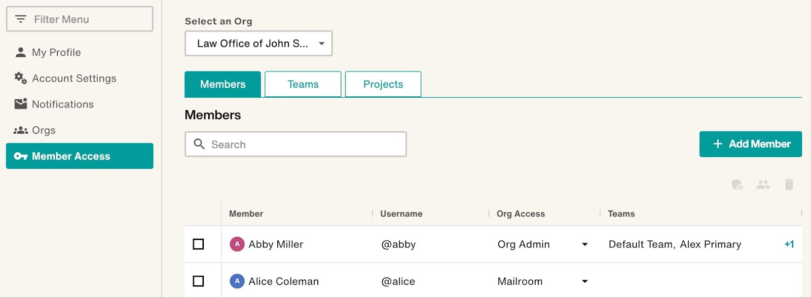This screenshot has height=298, width=811.
Task: Click Alice Coleman's avatar icon
Action: pyautogui.click(x=237, y=281)
